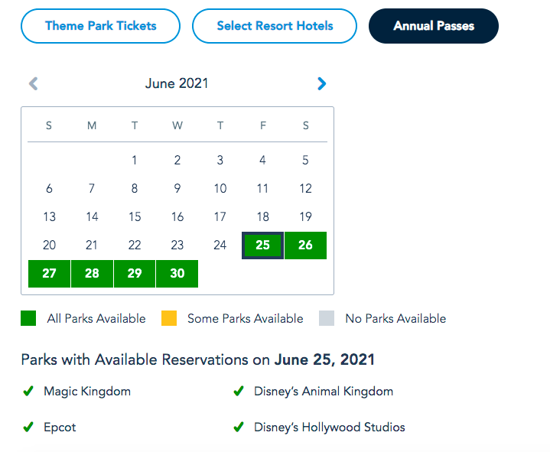Viewport: 550px width, 452px height.
Task: Click yellow Some Parks Available swatch
Action: 169,319
